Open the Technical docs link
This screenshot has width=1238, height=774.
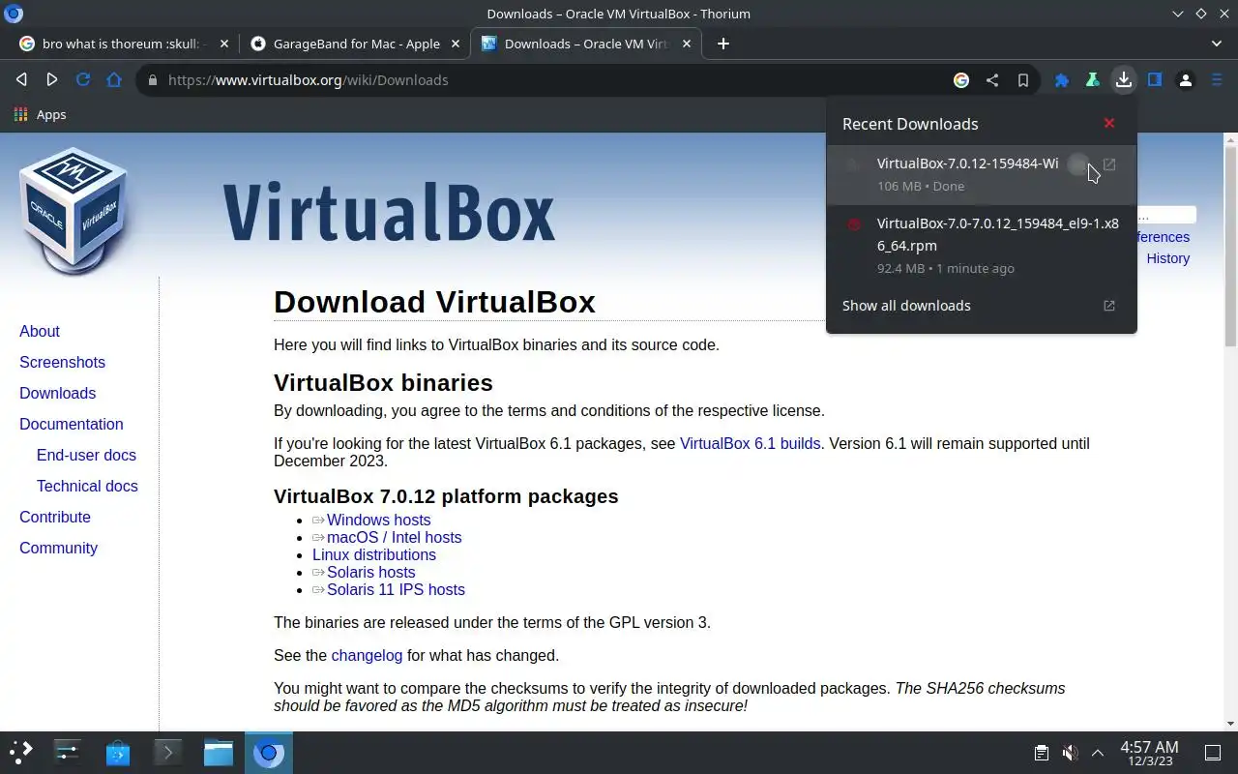(87, 486)
